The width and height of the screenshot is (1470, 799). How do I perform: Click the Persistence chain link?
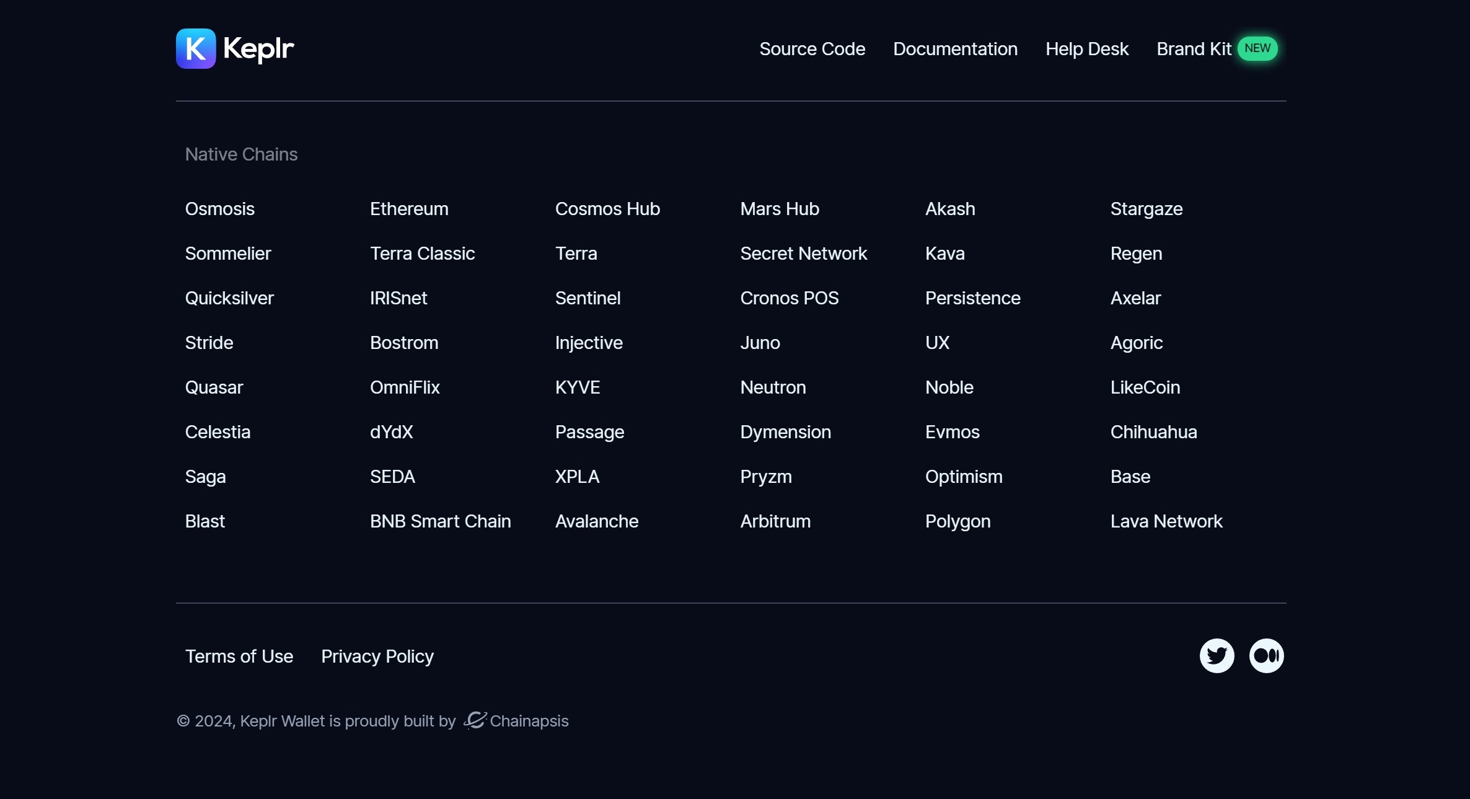tap(973, 298)
